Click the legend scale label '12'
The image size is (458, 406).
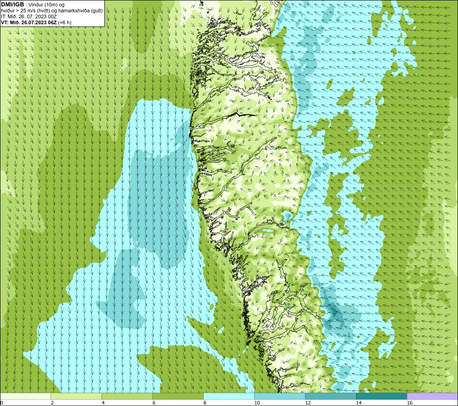[x=308, y=403]
